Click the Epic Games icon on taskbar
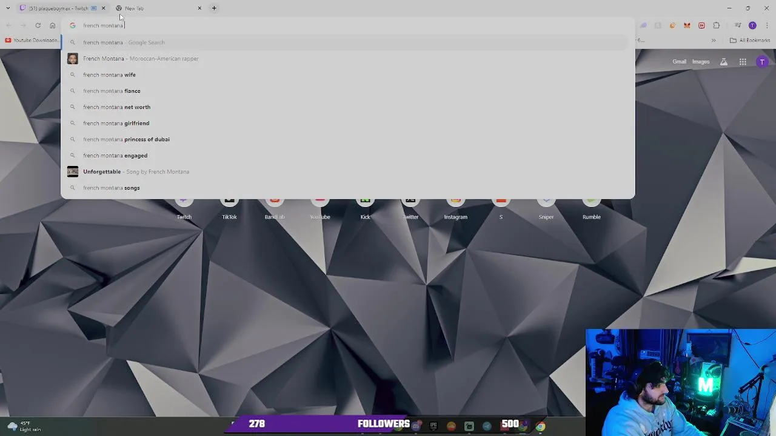776x436 pixels. 433,426
